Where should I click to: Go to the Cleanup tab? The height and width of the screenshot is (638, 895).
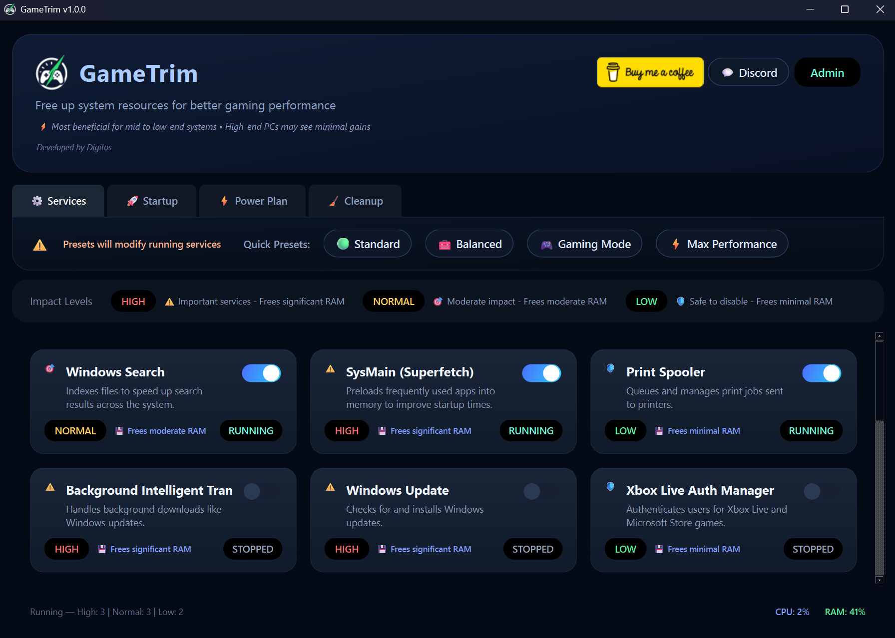[355, 201]
